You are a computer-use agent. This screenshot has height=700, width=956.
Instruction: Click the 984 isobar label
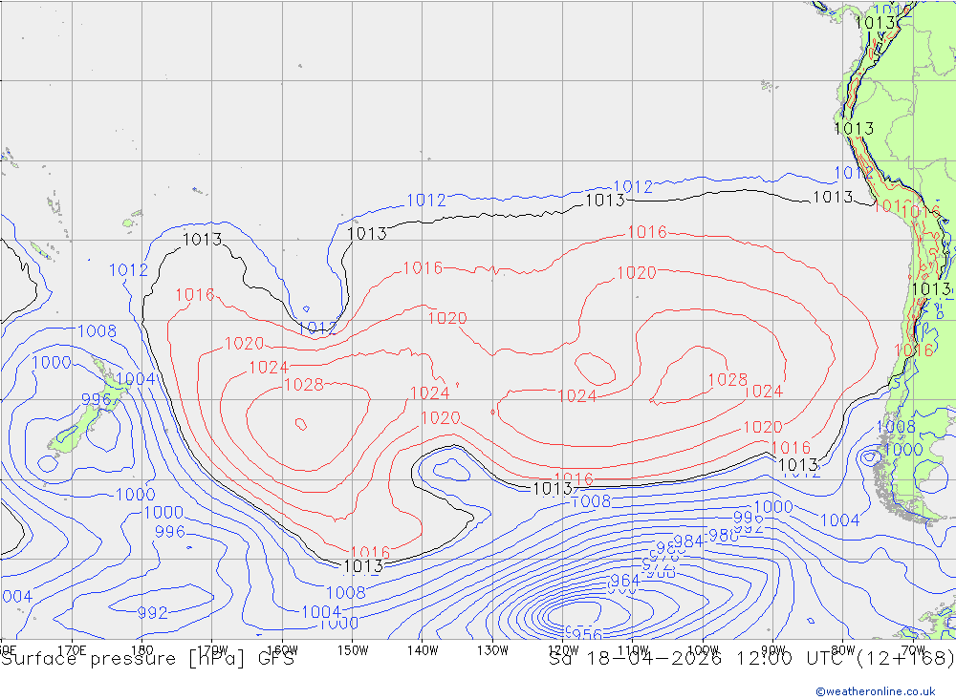tap(688, 541)
